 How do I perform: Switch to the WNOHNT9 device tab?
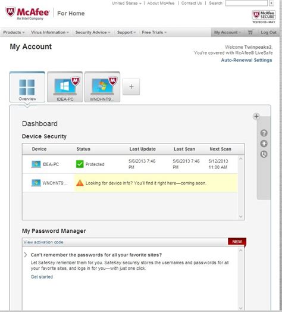[x=102, y=87]
